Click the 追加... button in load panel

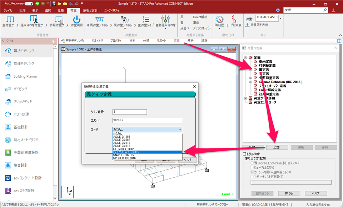pyautogui.click(x=277, y=147)
